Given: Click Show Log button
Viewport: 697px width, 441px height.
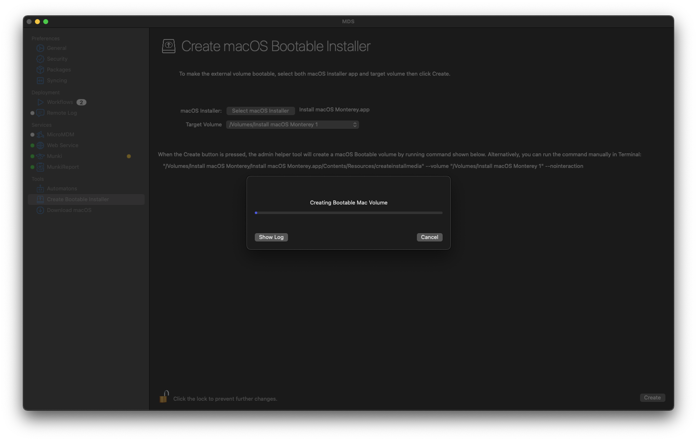Looking at the screenshot, I should [271, 237].
